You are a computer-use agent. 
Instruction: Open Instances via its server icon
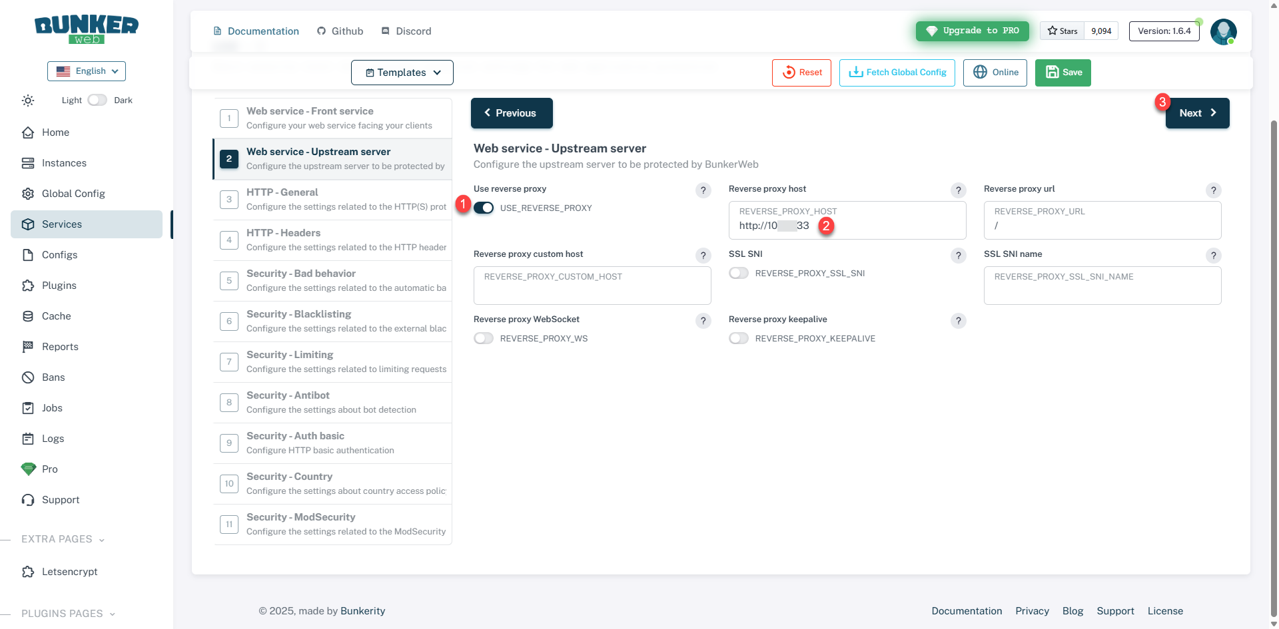click(28, 163)
